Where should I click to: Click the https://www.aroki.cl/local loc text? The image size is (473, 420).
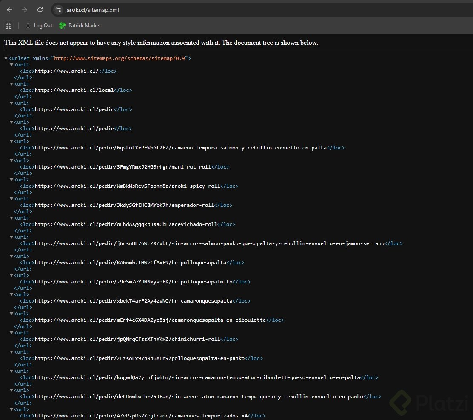(74, 90)
